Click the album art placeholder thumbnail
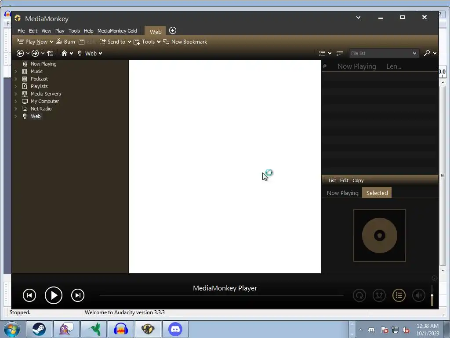This screenshot has width=450, height=338. pyautogui.click(x=379, y=235)
